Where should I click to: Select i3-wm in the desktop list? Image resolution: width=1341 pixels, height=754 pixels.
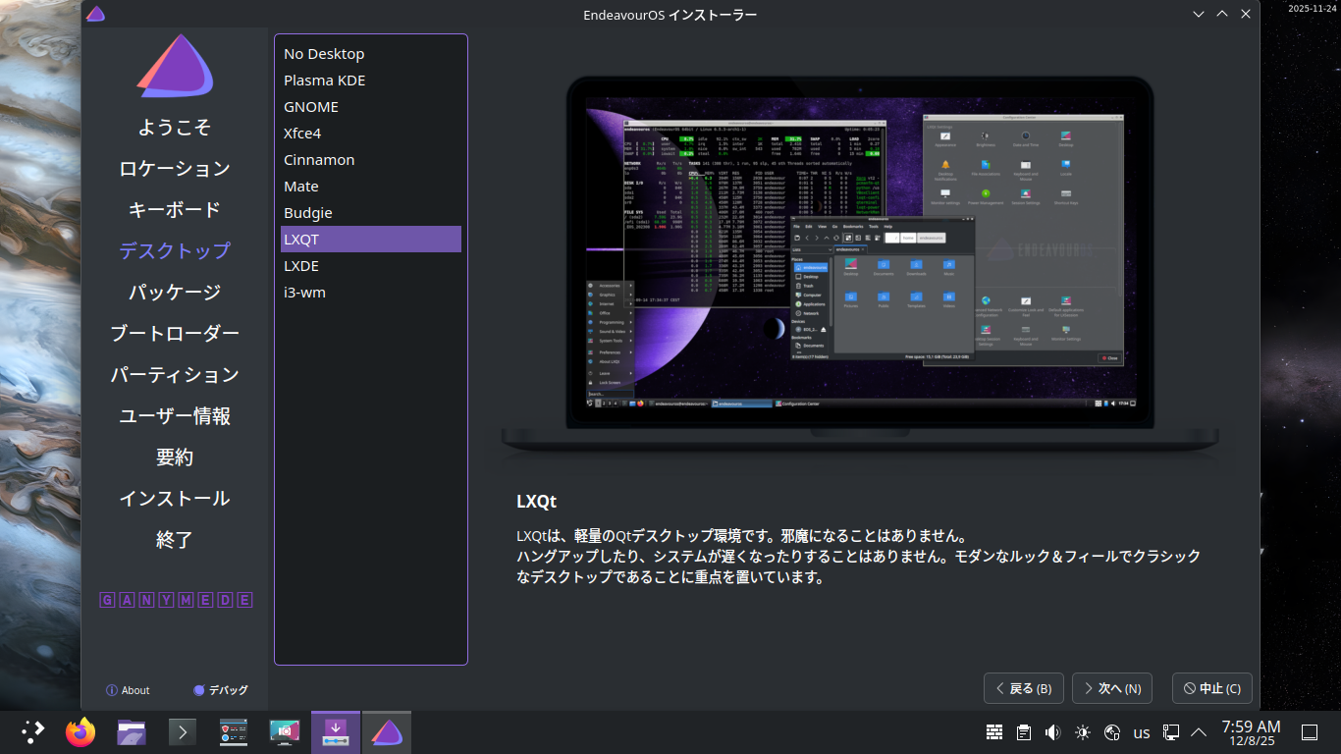(x=304, y=293)
